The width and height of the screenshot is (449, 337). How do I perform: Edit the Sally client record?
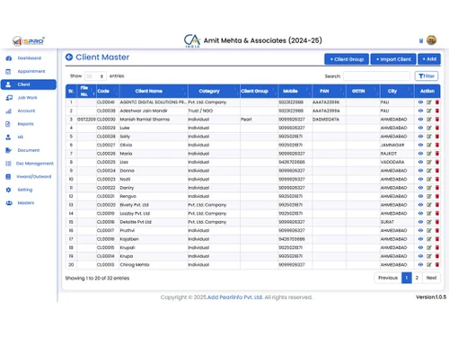coord(429,137)
